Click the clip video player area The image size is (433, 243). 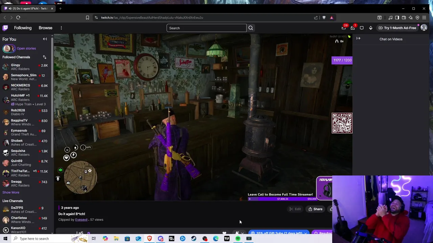203,117
